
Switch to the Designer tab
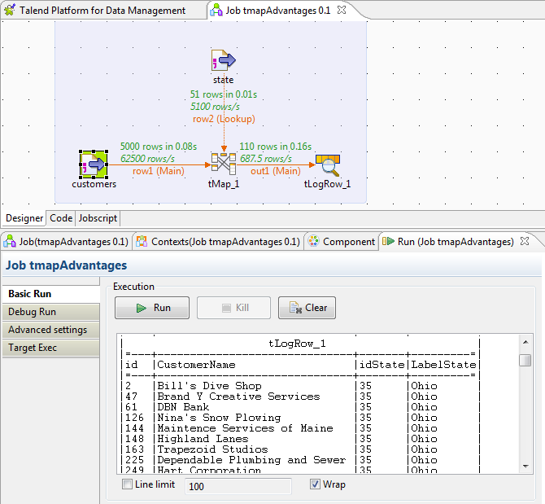click(x=24, y=218)
